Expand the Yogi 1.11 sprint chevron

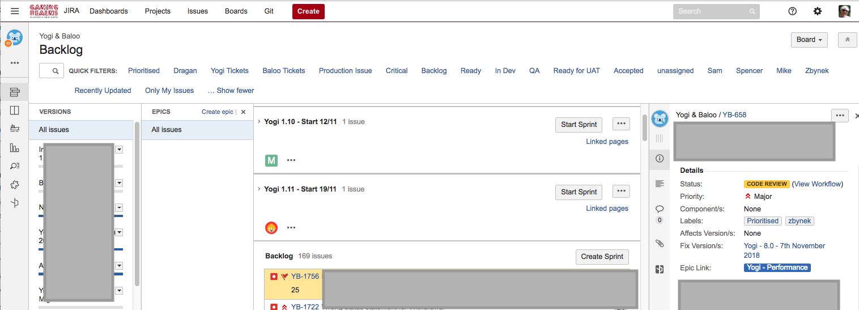pyautogui.click(x=259, y=189)
